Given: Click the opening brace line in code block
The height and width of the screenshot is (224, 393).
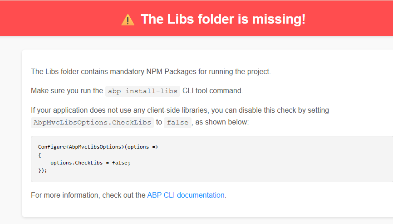Looking at the screenshot, I should click(x=39, y=155).
